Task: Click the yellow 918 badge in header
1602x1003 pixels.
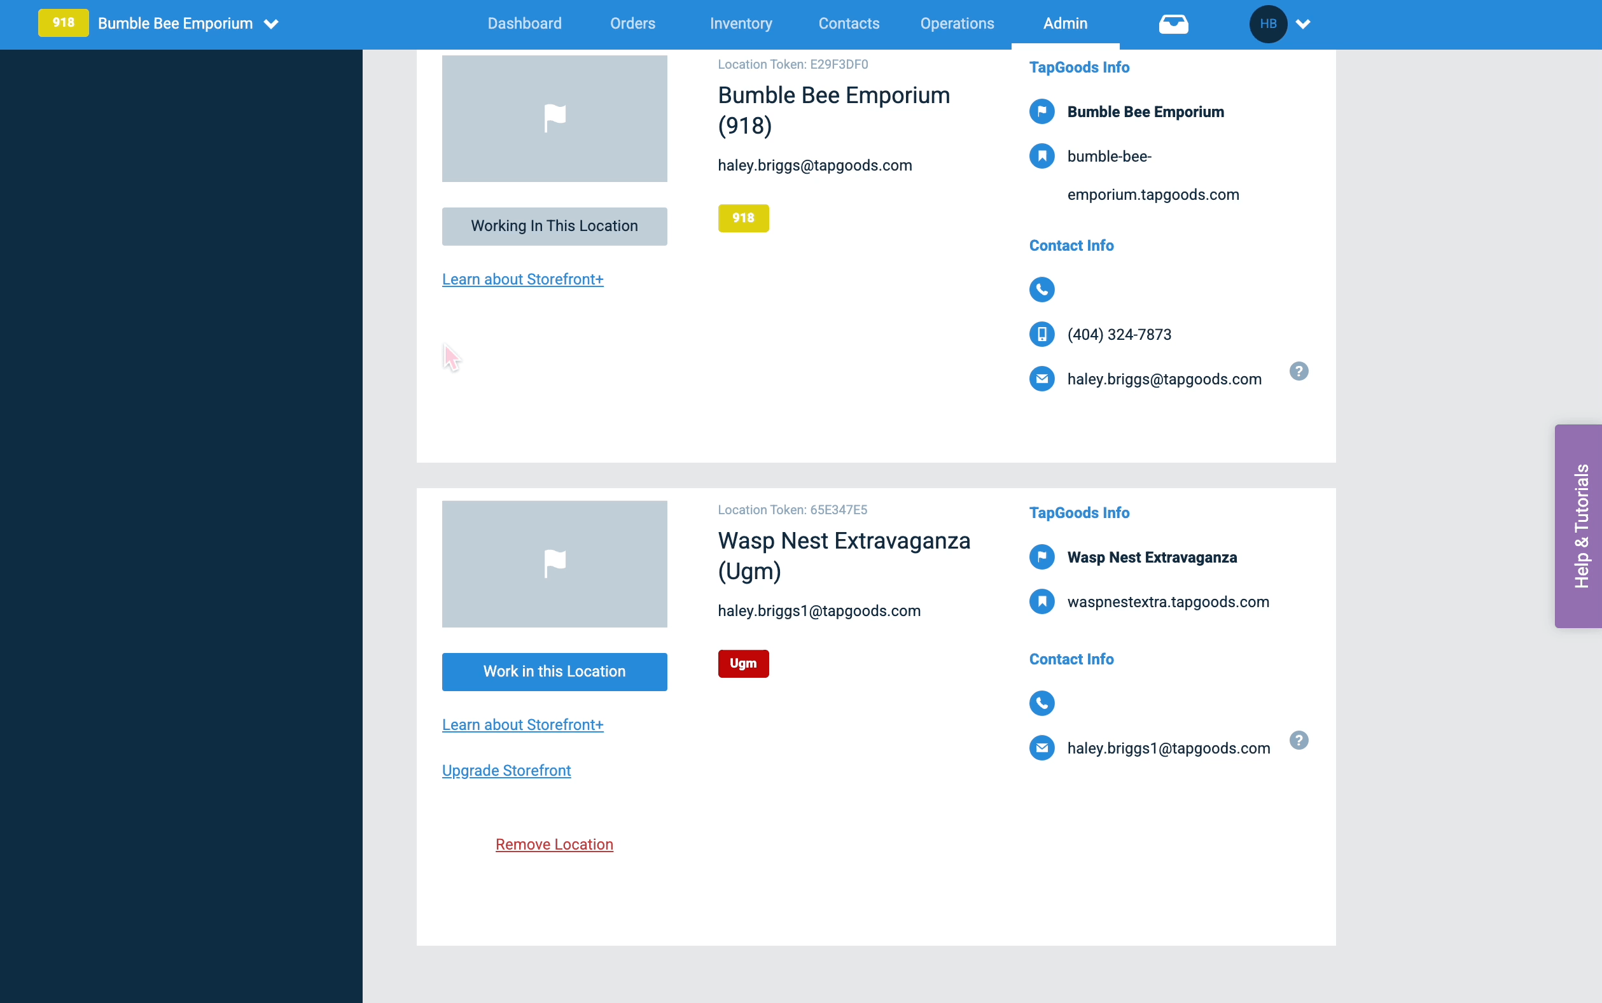Action: coord(64,23)
